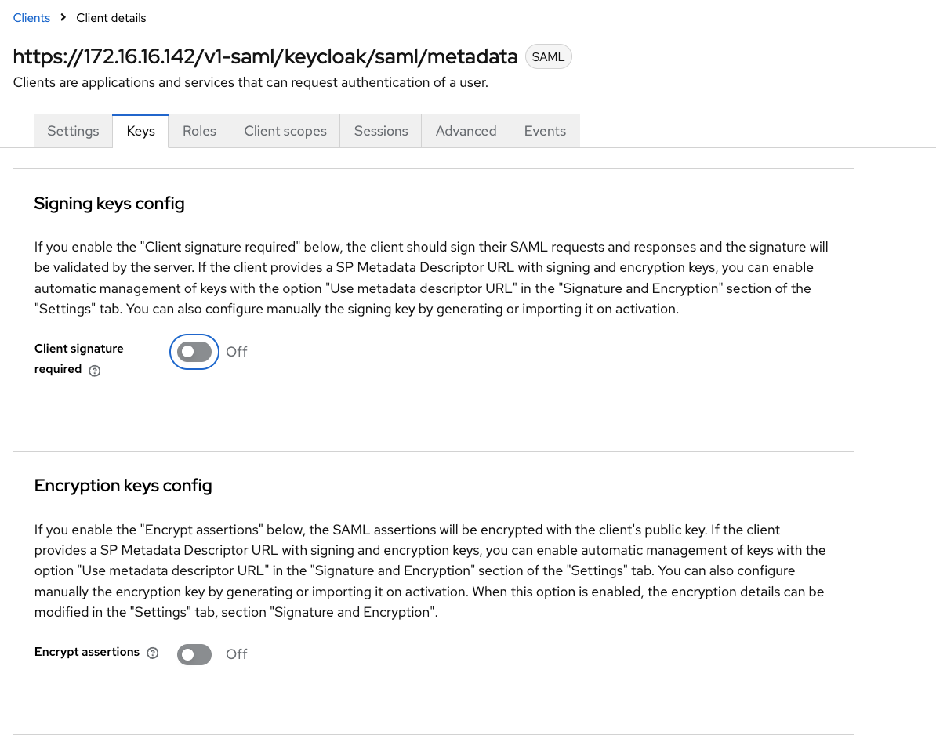
Task: Click the Client details breadcrumb item
Action: tap(111, 17)
